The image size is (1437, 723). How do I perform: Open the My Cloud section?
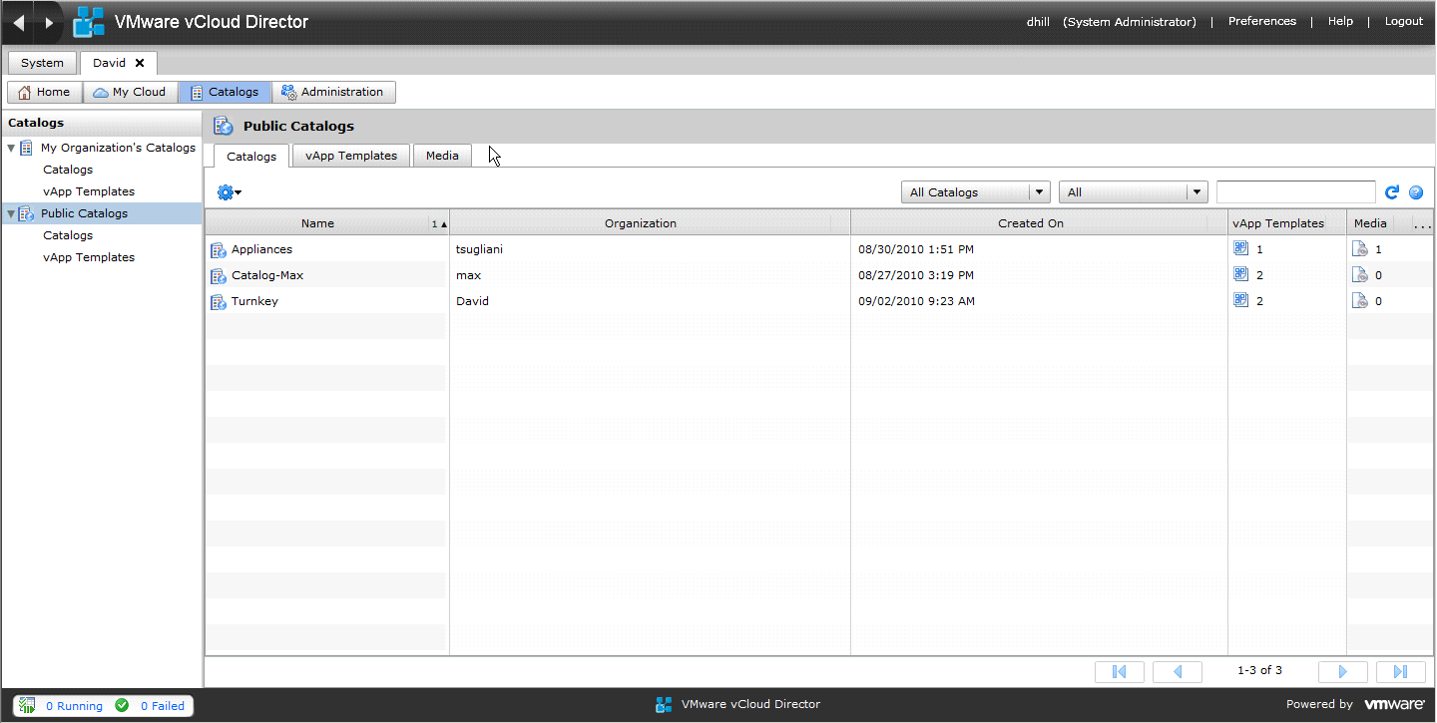[130, 92]
